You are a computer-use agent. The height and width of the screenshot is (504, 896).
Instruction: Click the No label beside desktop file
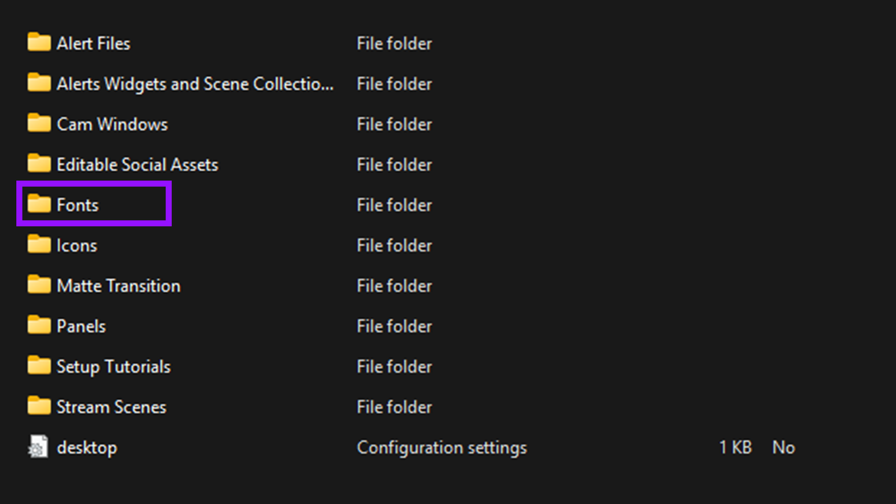click(783, 447)
